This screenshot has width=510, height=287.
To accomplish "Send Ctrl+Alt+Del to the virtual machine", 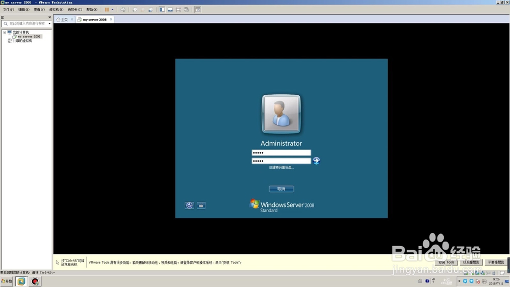I will [x=123, y=9].
